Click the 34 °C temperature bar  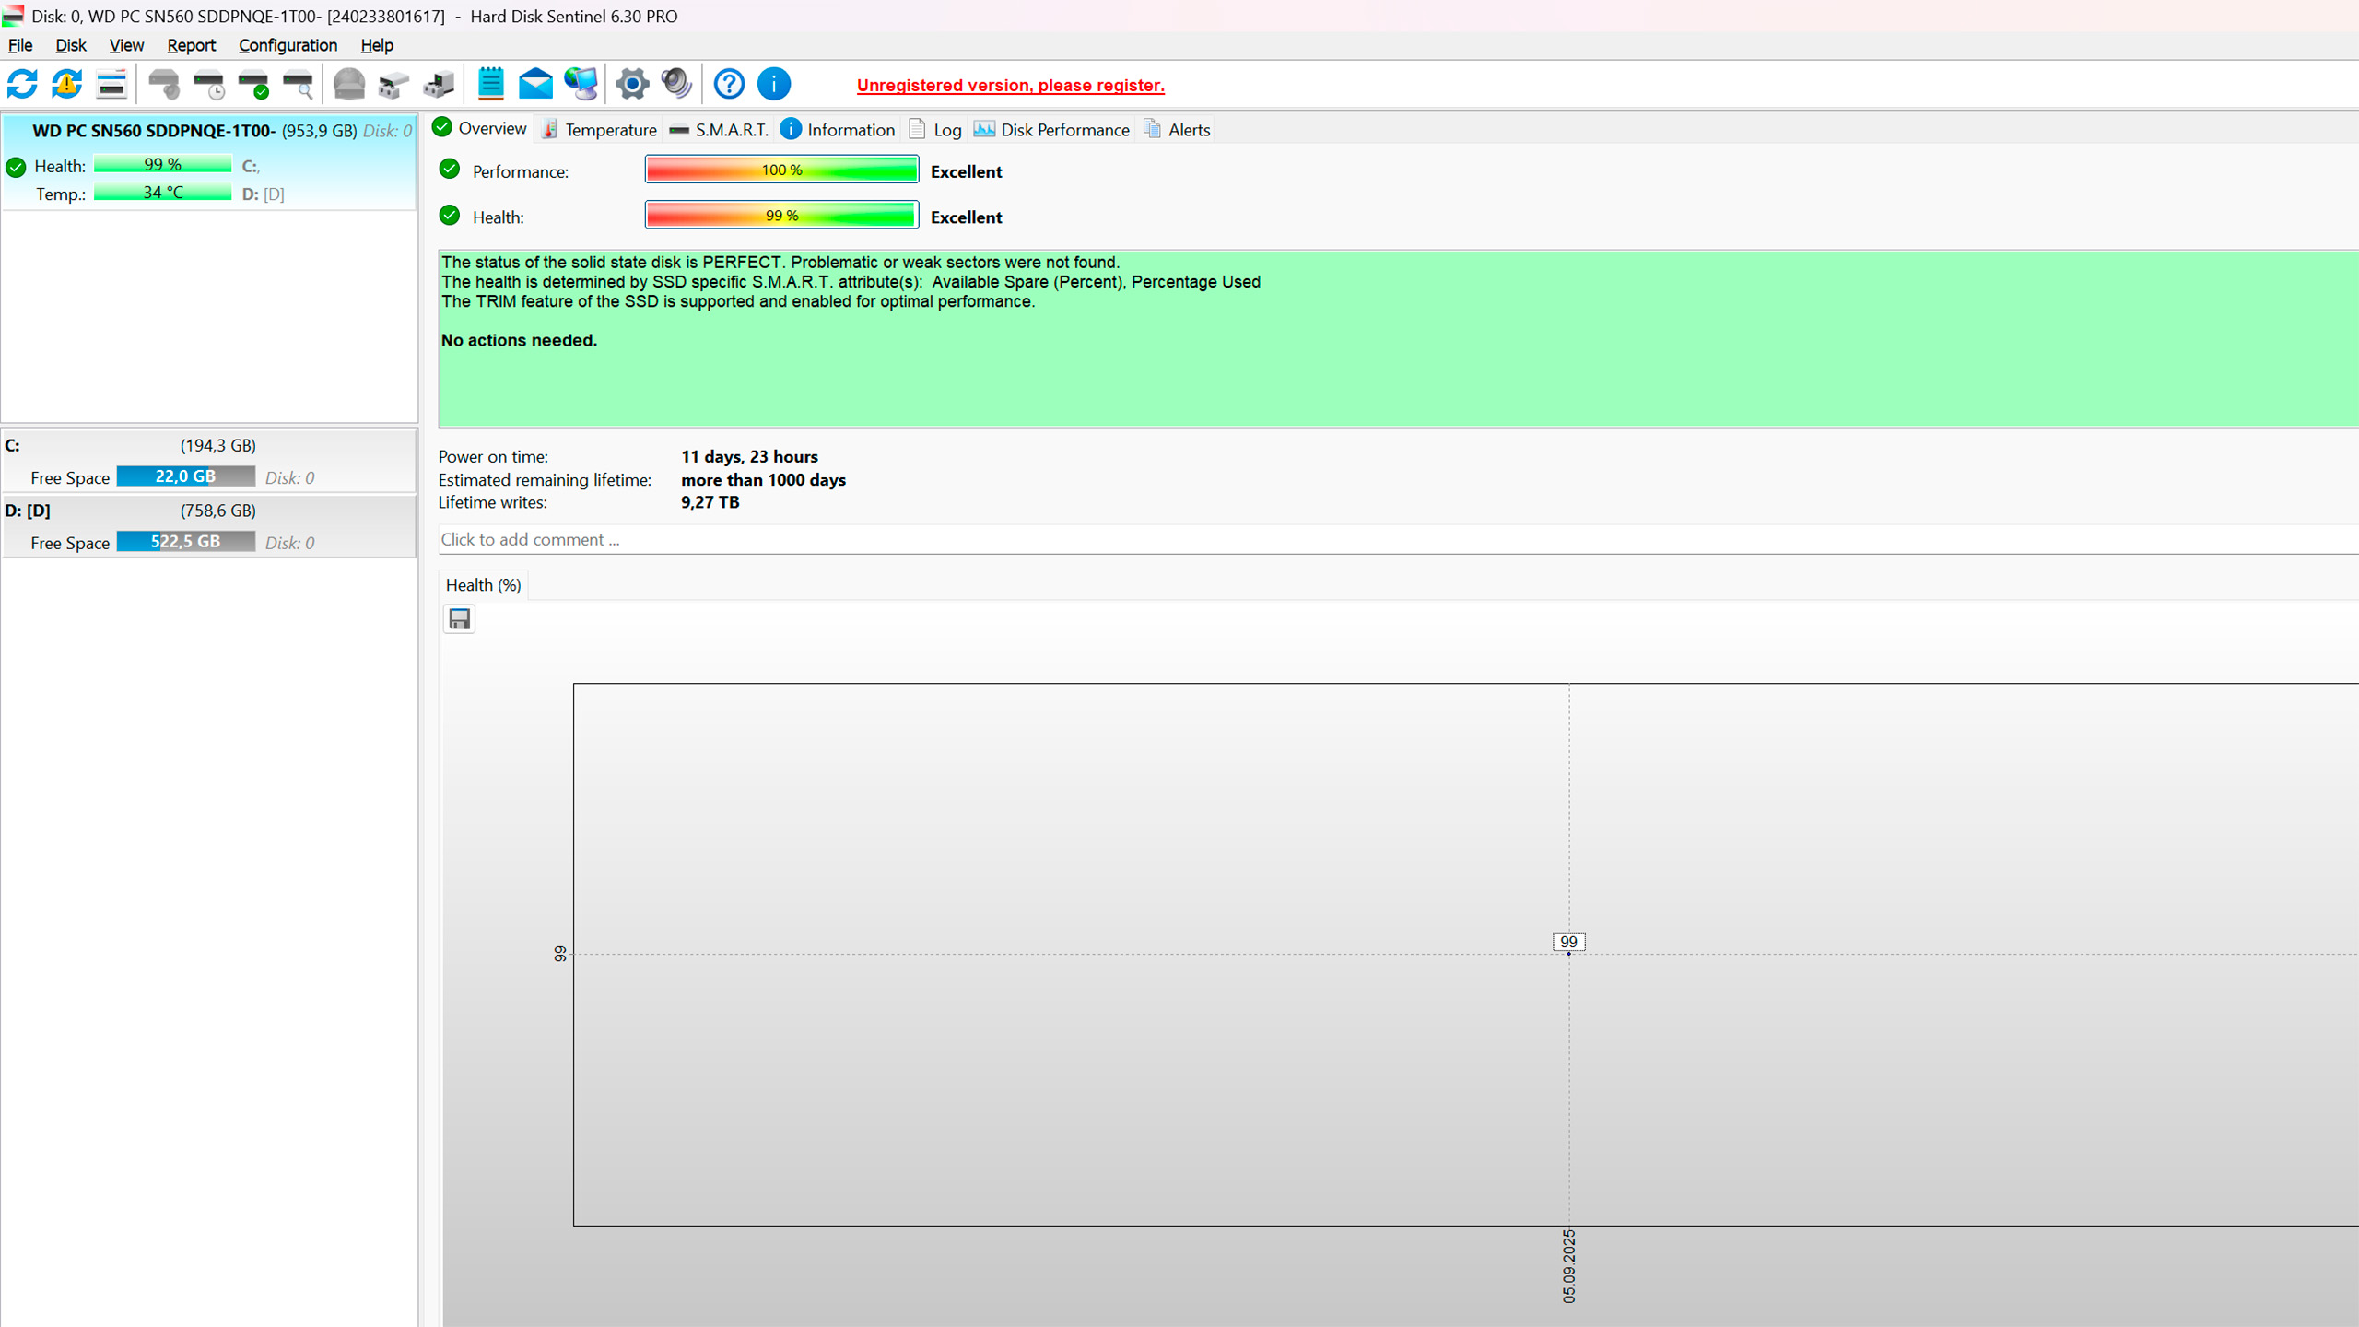162,193
